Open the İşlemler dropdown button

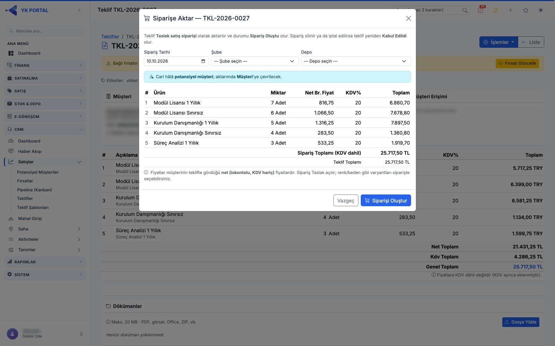click(499, 42)
